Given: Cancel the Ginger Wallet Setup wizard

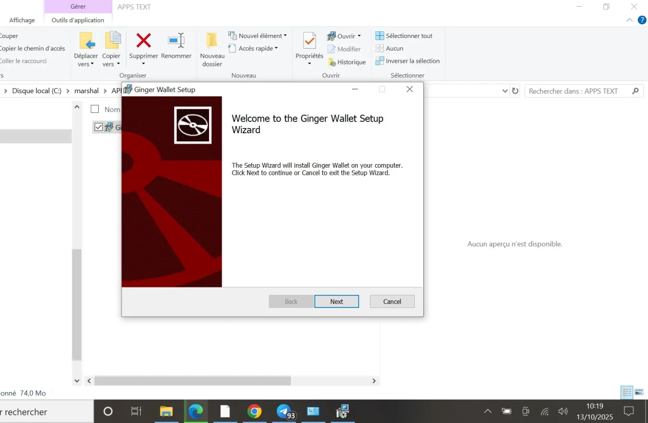Looking at the screenshot, I should 392,301.
